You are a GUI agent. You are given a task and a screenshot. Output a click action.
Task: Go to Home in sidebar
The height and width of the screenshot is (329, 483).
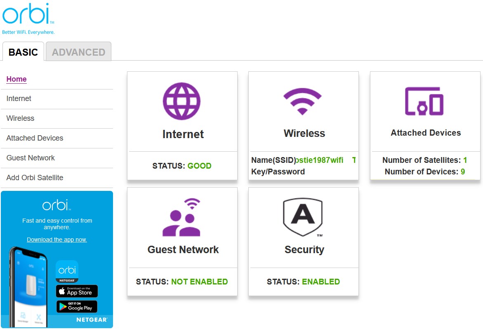(x=16, y=79)
